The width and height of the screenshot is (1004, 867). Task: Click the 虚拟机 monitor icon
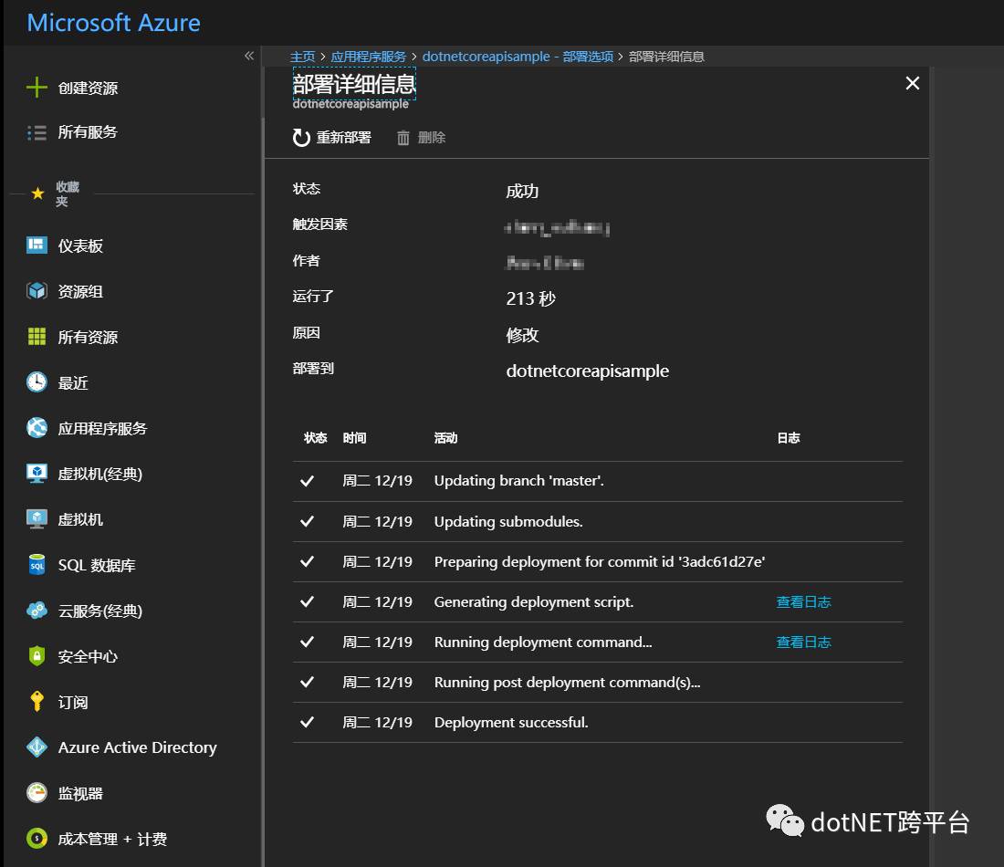click(37, 518)
